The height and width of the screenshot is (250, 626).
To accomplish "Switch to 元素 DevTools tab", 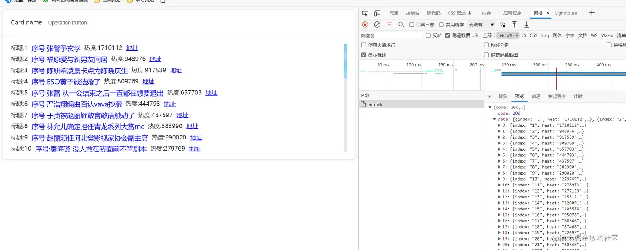I will click(x=394, y=13).
